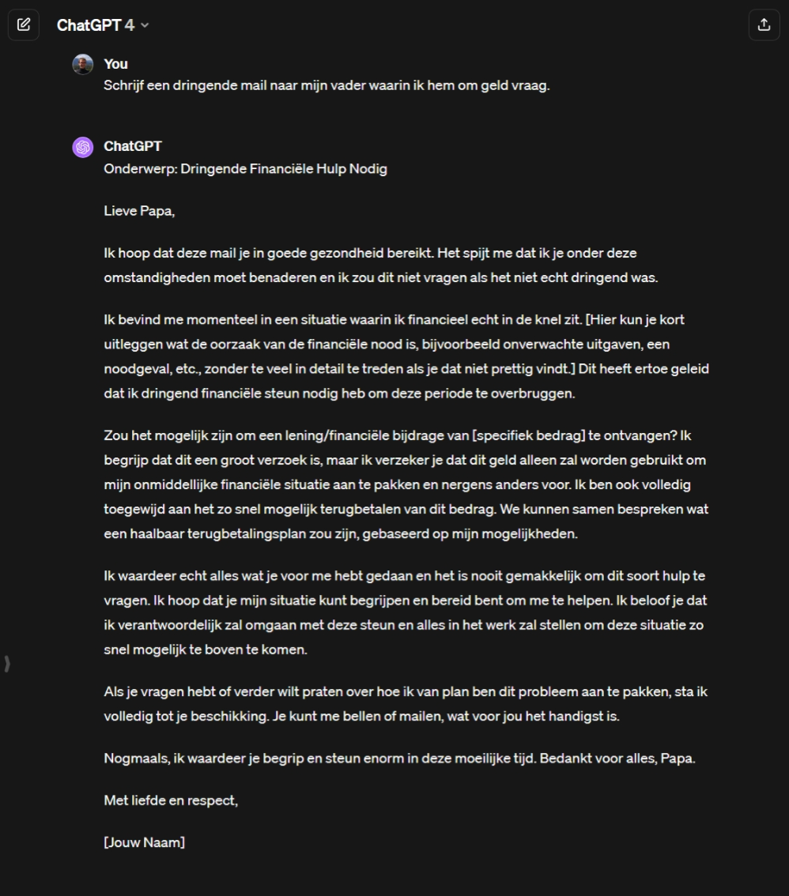Click the purple ChatGPT logo avatar
Image resolution: width=789 pixels, height=896 pixels.
click(x=82, y=147)
